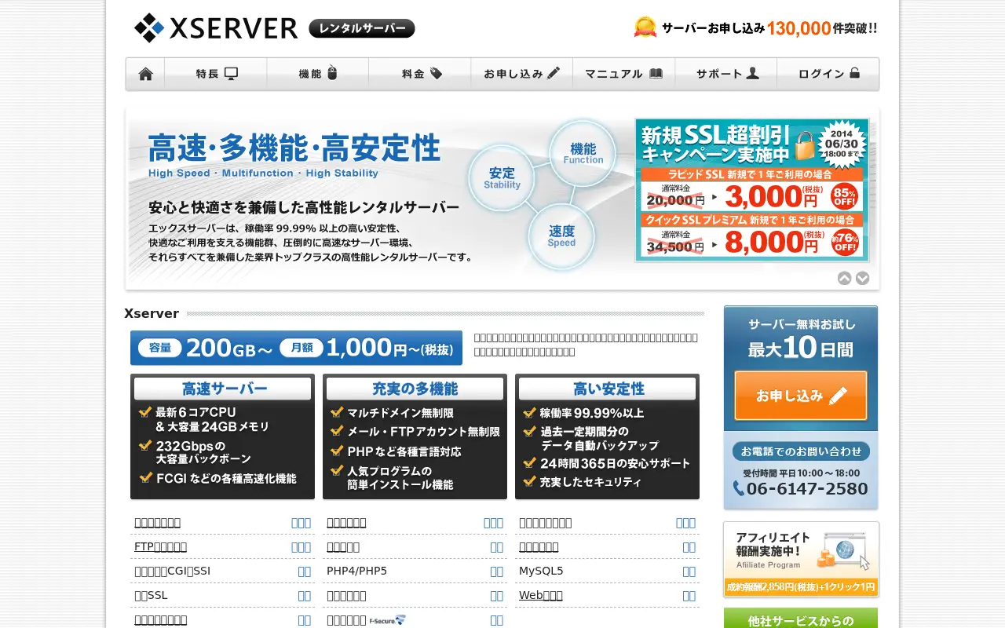Show the previous banner with the up arrow
The height and width of the screenshot is (628, 1005).
click(x=844, y=278)
